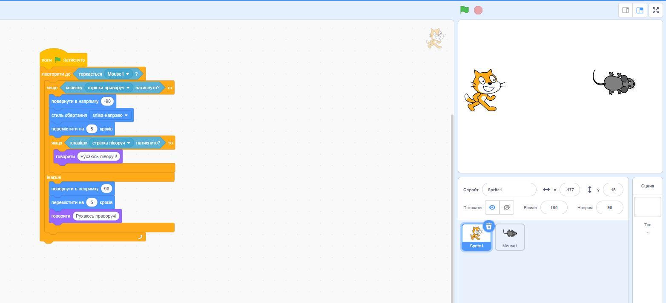This screenshot has width=666, height=303.
Task: Open the left arrow key dropdown
Action: tap(111, 143)
